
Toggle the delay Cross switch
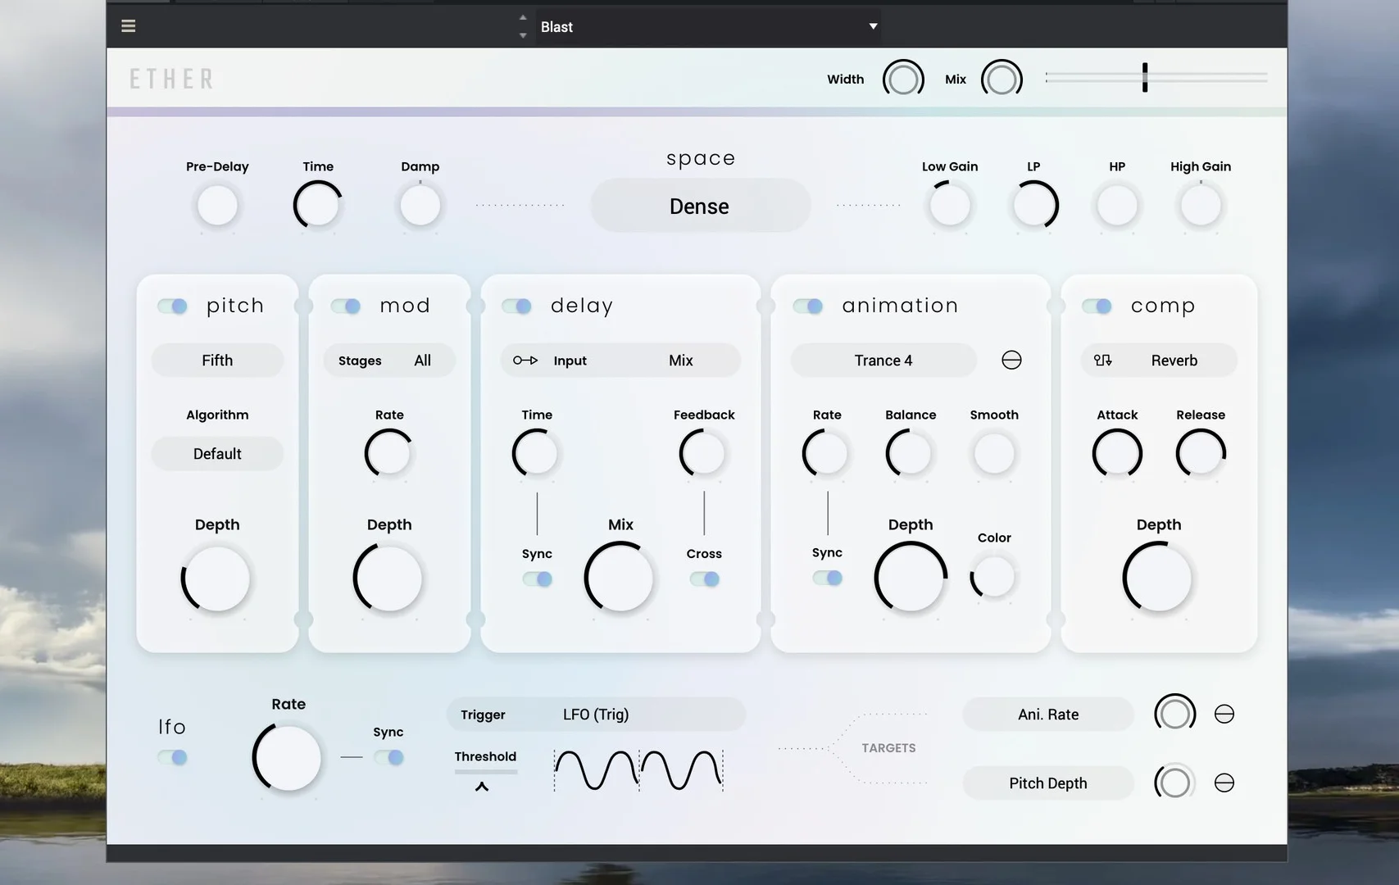(704, 579)
